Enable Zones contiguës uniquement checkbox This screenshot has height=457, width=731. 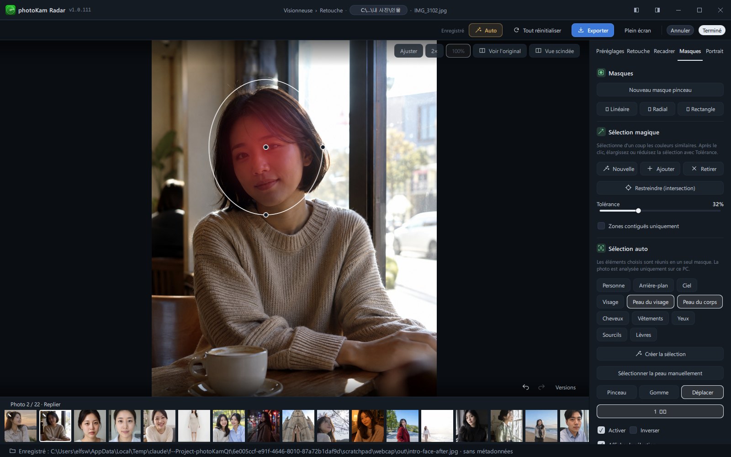[601, 226]
